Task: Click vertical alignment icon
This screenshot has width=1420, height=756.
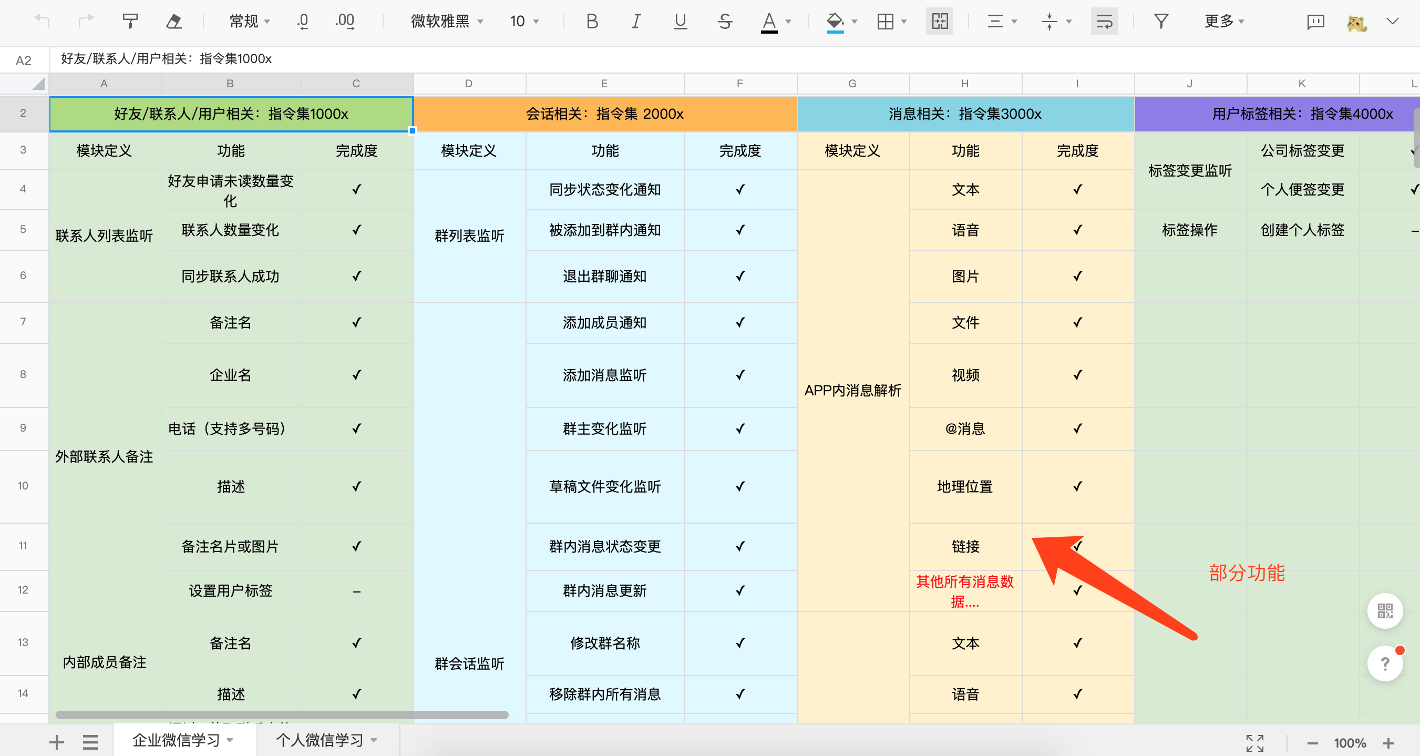Action: (x=1049, y=22)
